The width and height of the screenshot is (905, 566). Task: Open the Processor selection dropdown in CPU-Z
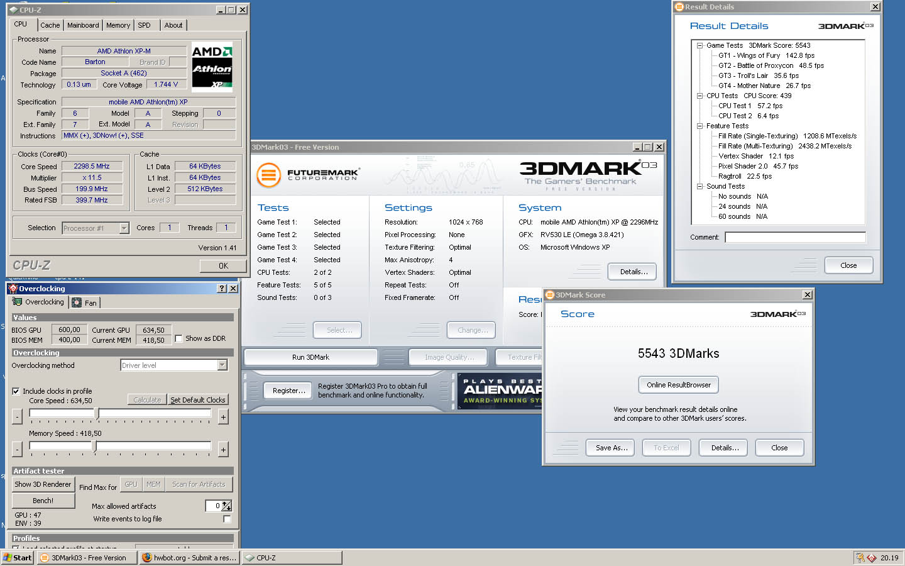click(x=124, y=228)
